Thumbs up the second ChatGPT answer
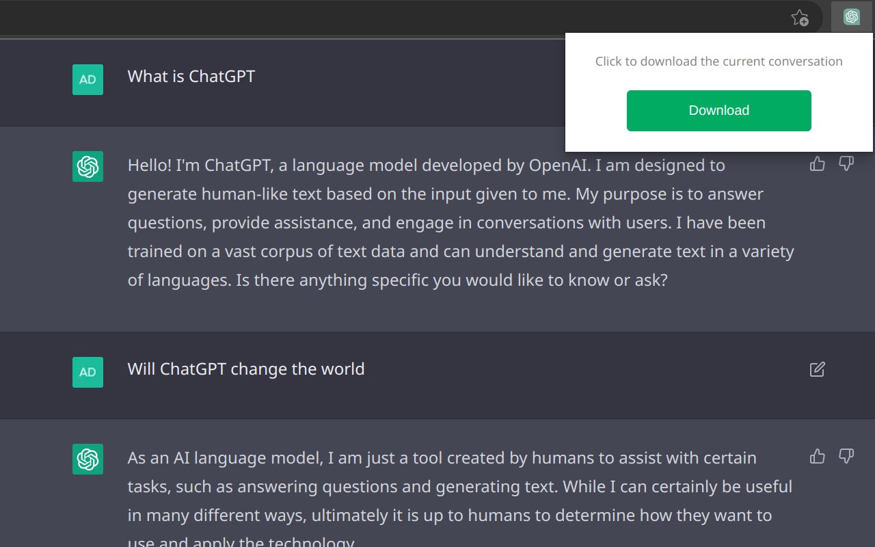The width and height of the screenshot is (875, 547). 817,456
